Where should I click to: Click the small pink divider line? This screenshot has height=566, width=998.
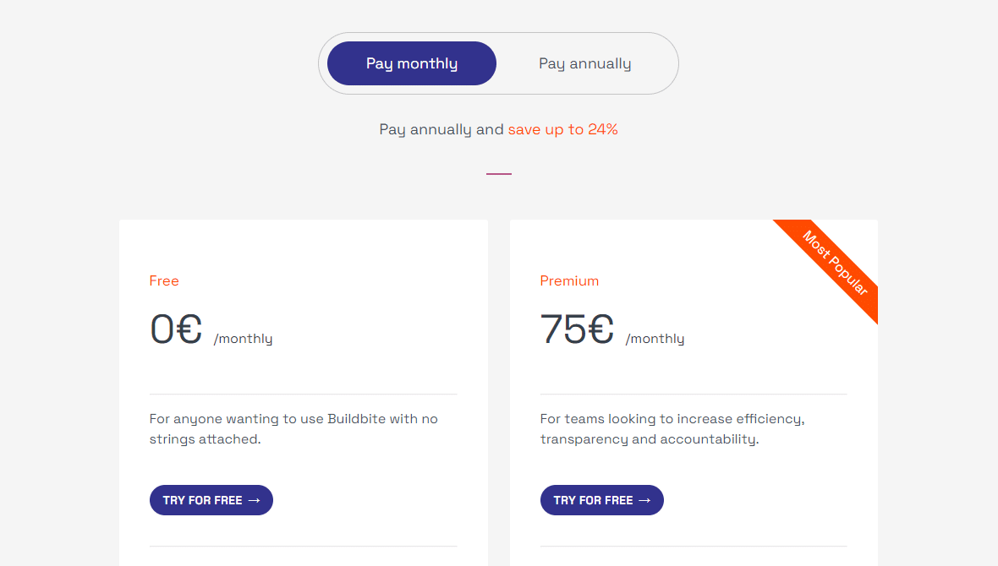click(x=498, y=174)
